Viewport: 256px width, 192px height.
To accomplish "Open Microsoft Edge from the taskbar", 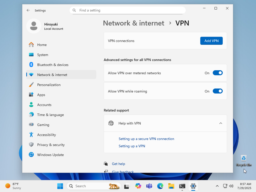I will (160, 186).
